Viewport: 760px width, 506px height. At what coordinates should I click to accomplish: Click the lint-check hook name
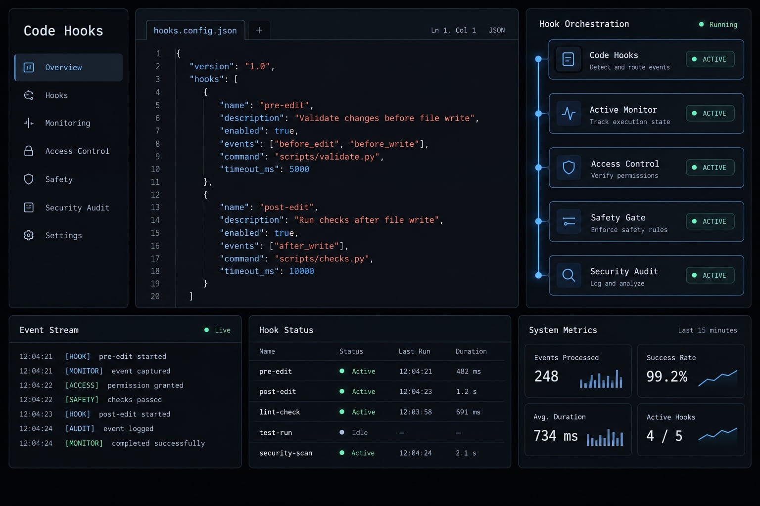click(x=280, y=412)
